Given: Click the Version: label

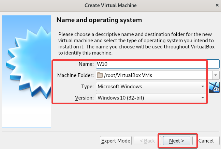Looking at the screenshot, I should pyautogui.click(x=84, y=98).
